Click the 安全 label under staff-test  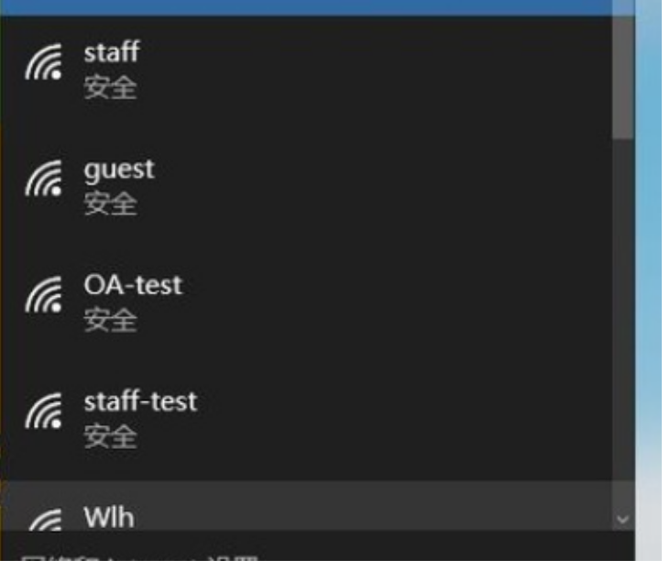click(x=110, y=438)
